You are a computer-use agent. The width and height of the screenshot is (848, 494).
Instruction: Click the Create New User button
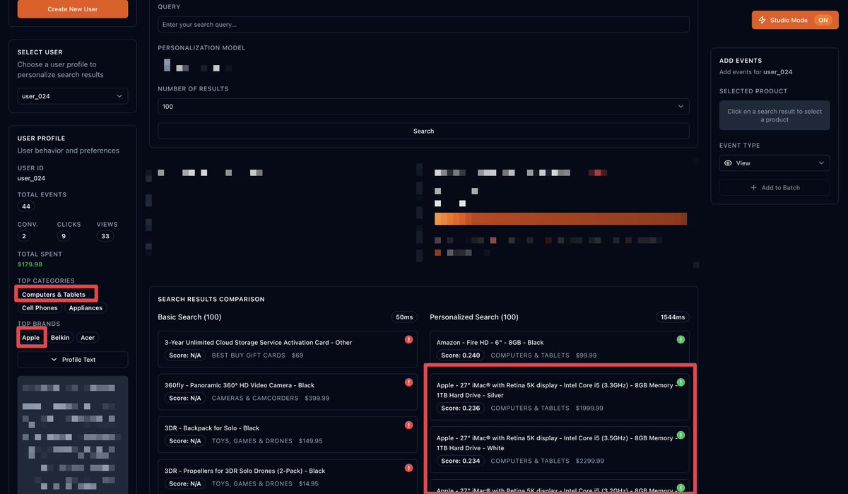73,9
